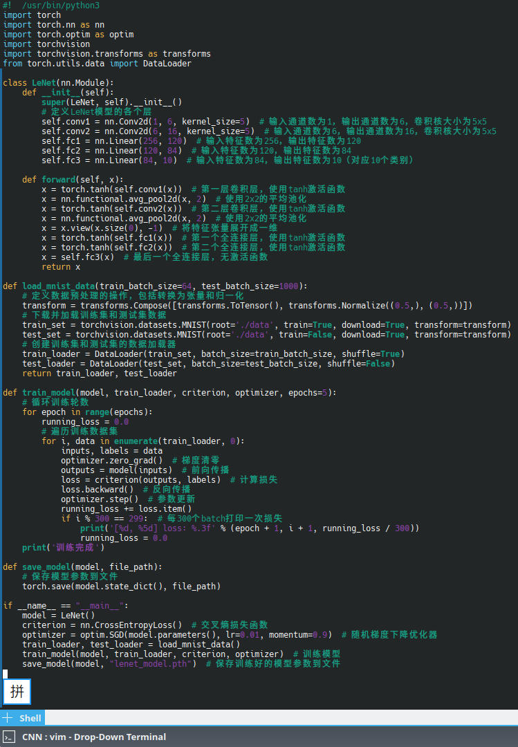Click 'for i, data in enumerate(train_loader, 0):' line
518x747 pixels.
[143, 441]
